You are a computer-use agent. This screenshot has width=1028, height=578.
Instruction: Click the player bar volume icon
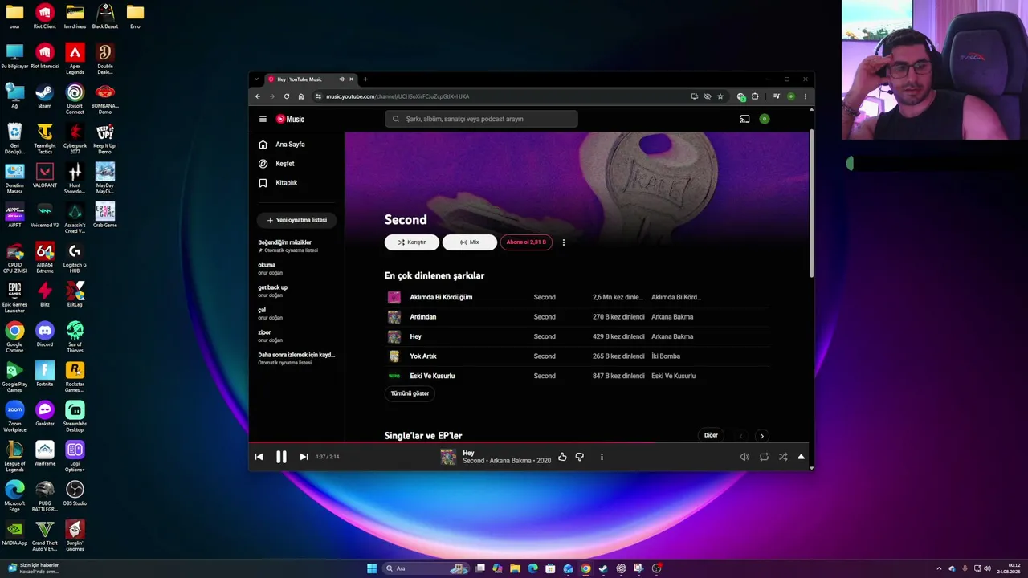[x=744, y=457]
